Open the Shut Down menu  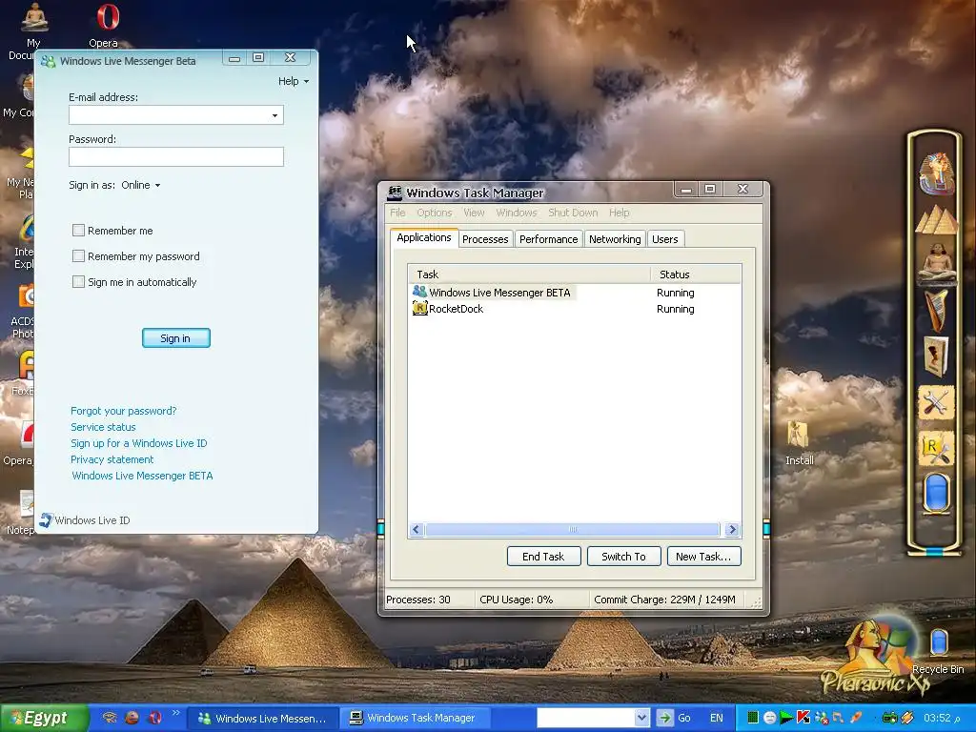click(x=573, y=213)
